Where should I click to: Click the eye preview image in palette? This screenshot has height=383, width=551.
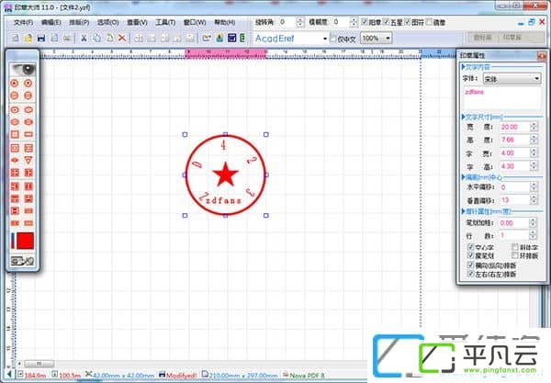[x=22, y=69]
